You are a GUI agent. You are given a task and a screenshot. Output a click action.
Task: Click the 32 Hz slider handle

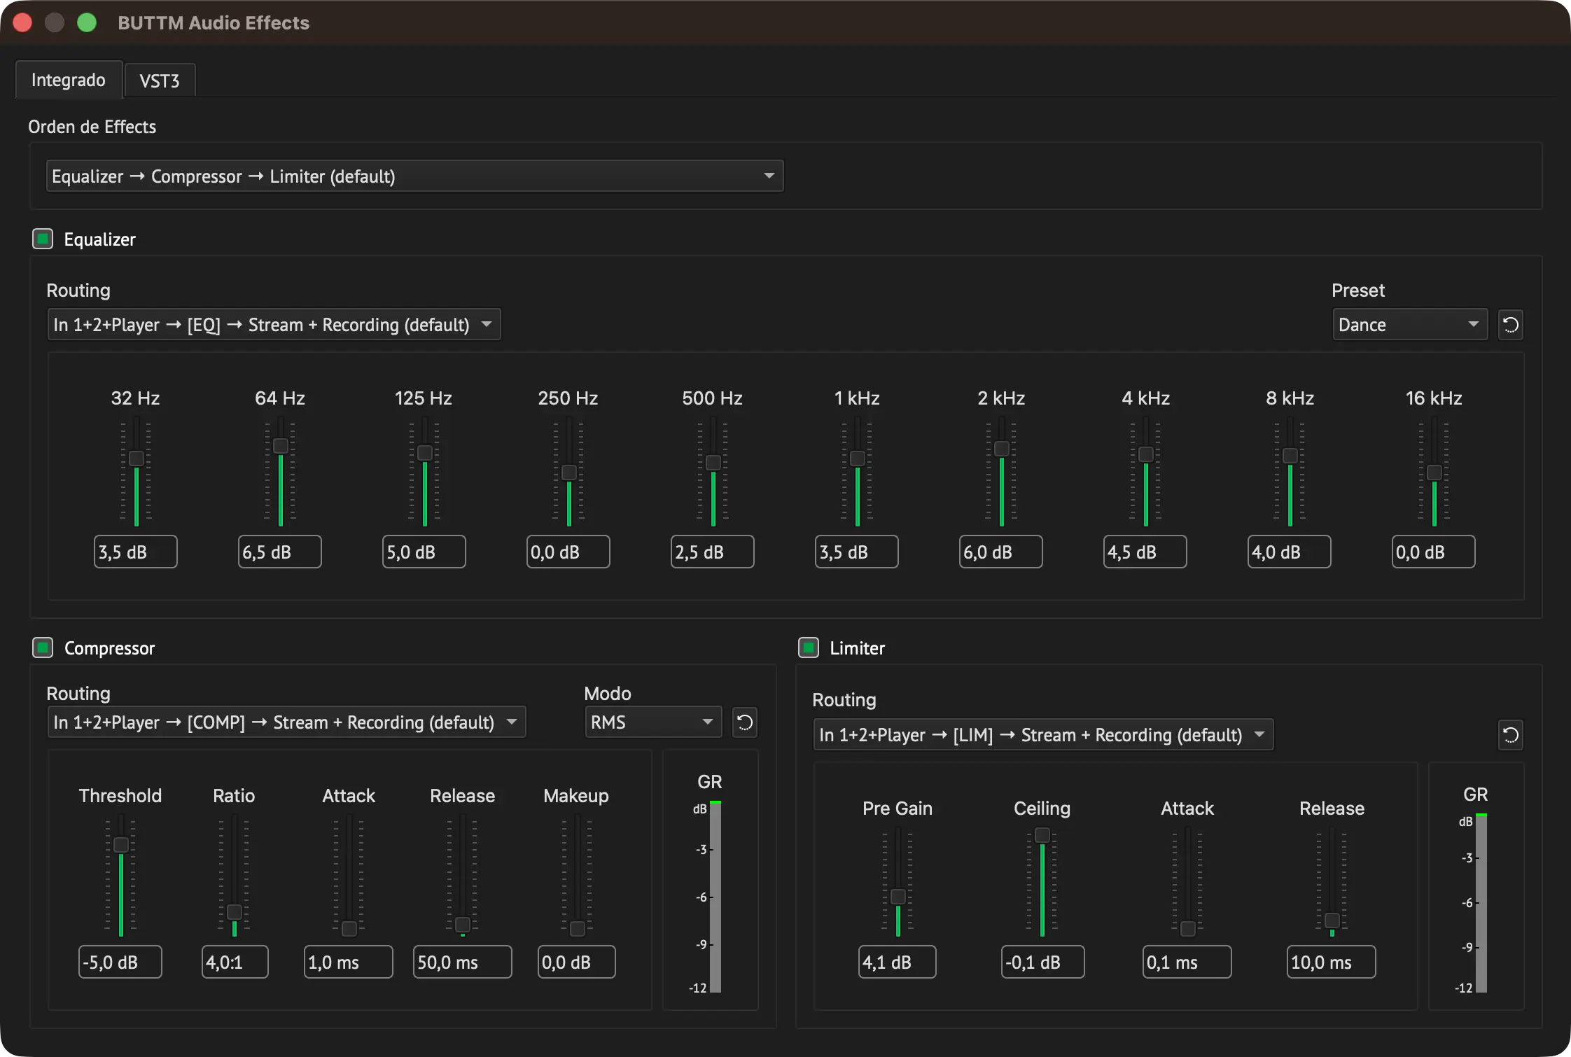[x=137, y=458]
